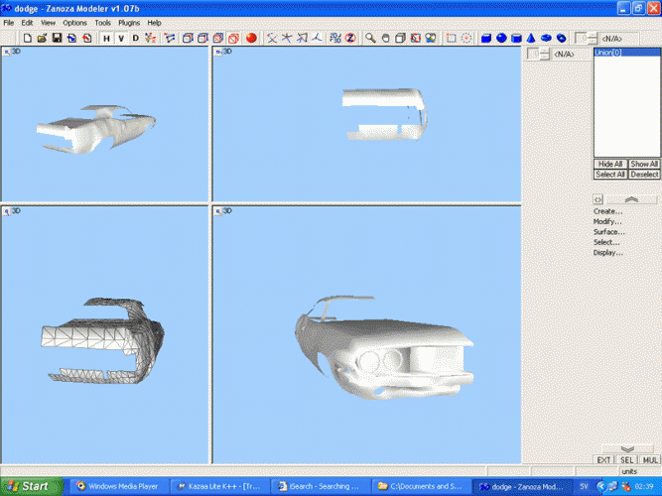Toggle the H axis lock button
Screen dimensions: 662x496
click(x=107, y=39)
